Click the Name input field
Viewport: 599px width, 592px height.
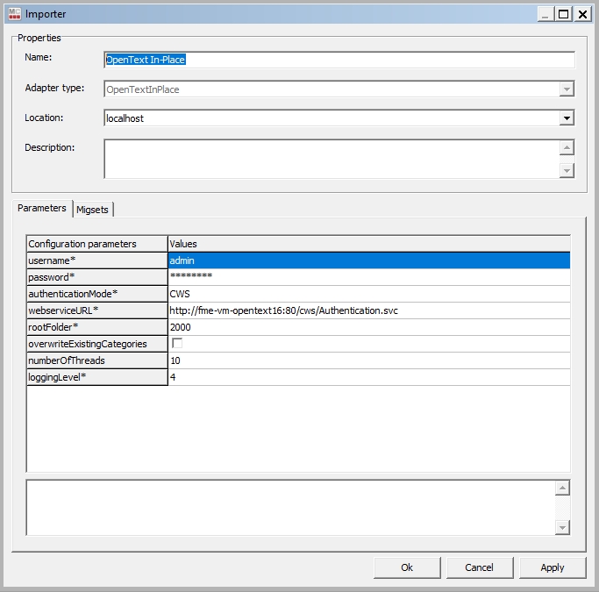(x=339, y=60)
